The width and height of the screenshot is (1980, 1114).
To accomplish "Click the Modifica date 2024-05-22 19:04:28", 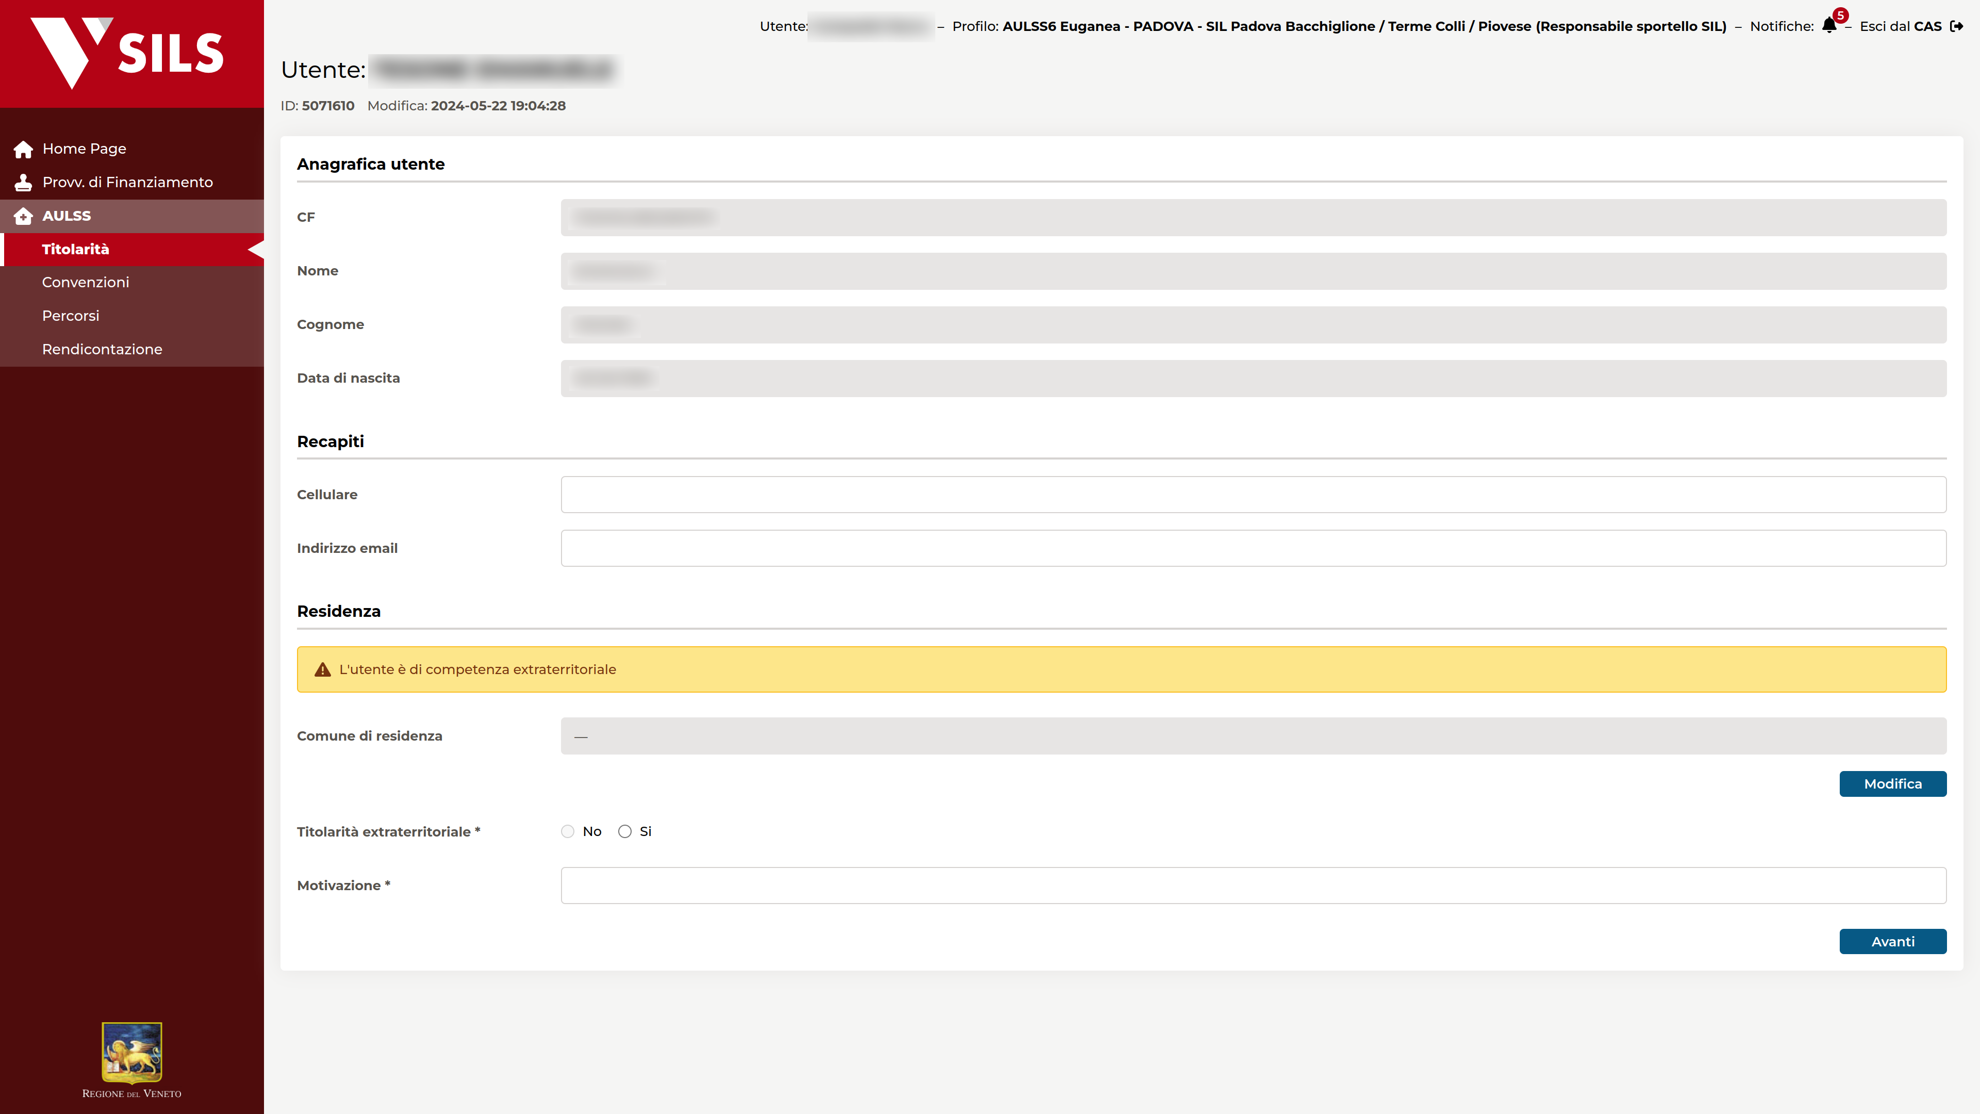I will (498, 106).
